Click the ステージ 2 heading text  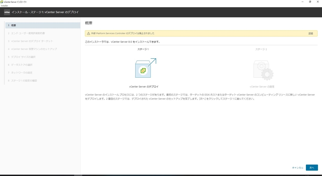(261, 49)
